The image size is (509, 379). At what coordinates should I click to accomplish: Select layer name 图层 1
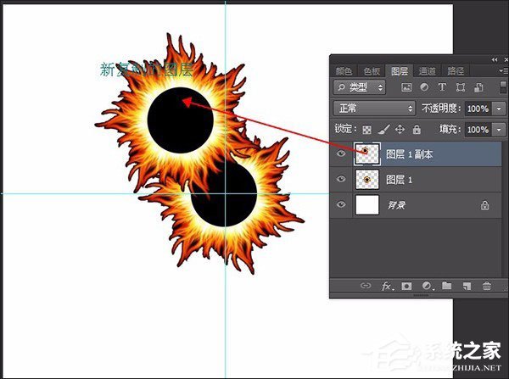click(400, 180)
